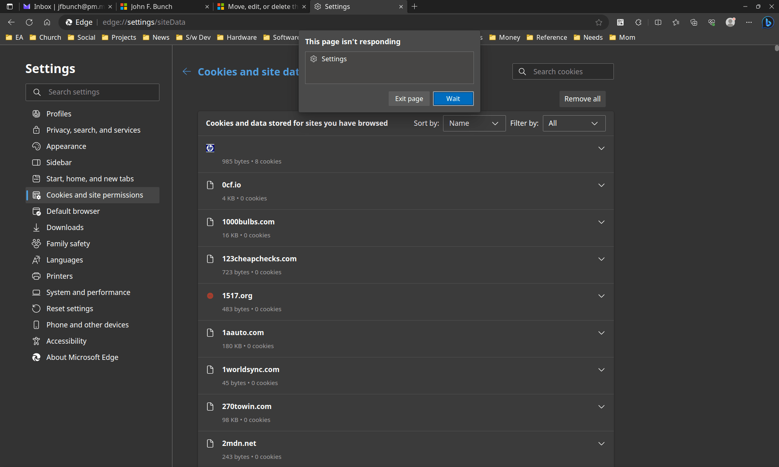The height and width of the screenshot is (467, 779).
Task: Open Bing Chat sidebar icon
Action: [767, 22]
